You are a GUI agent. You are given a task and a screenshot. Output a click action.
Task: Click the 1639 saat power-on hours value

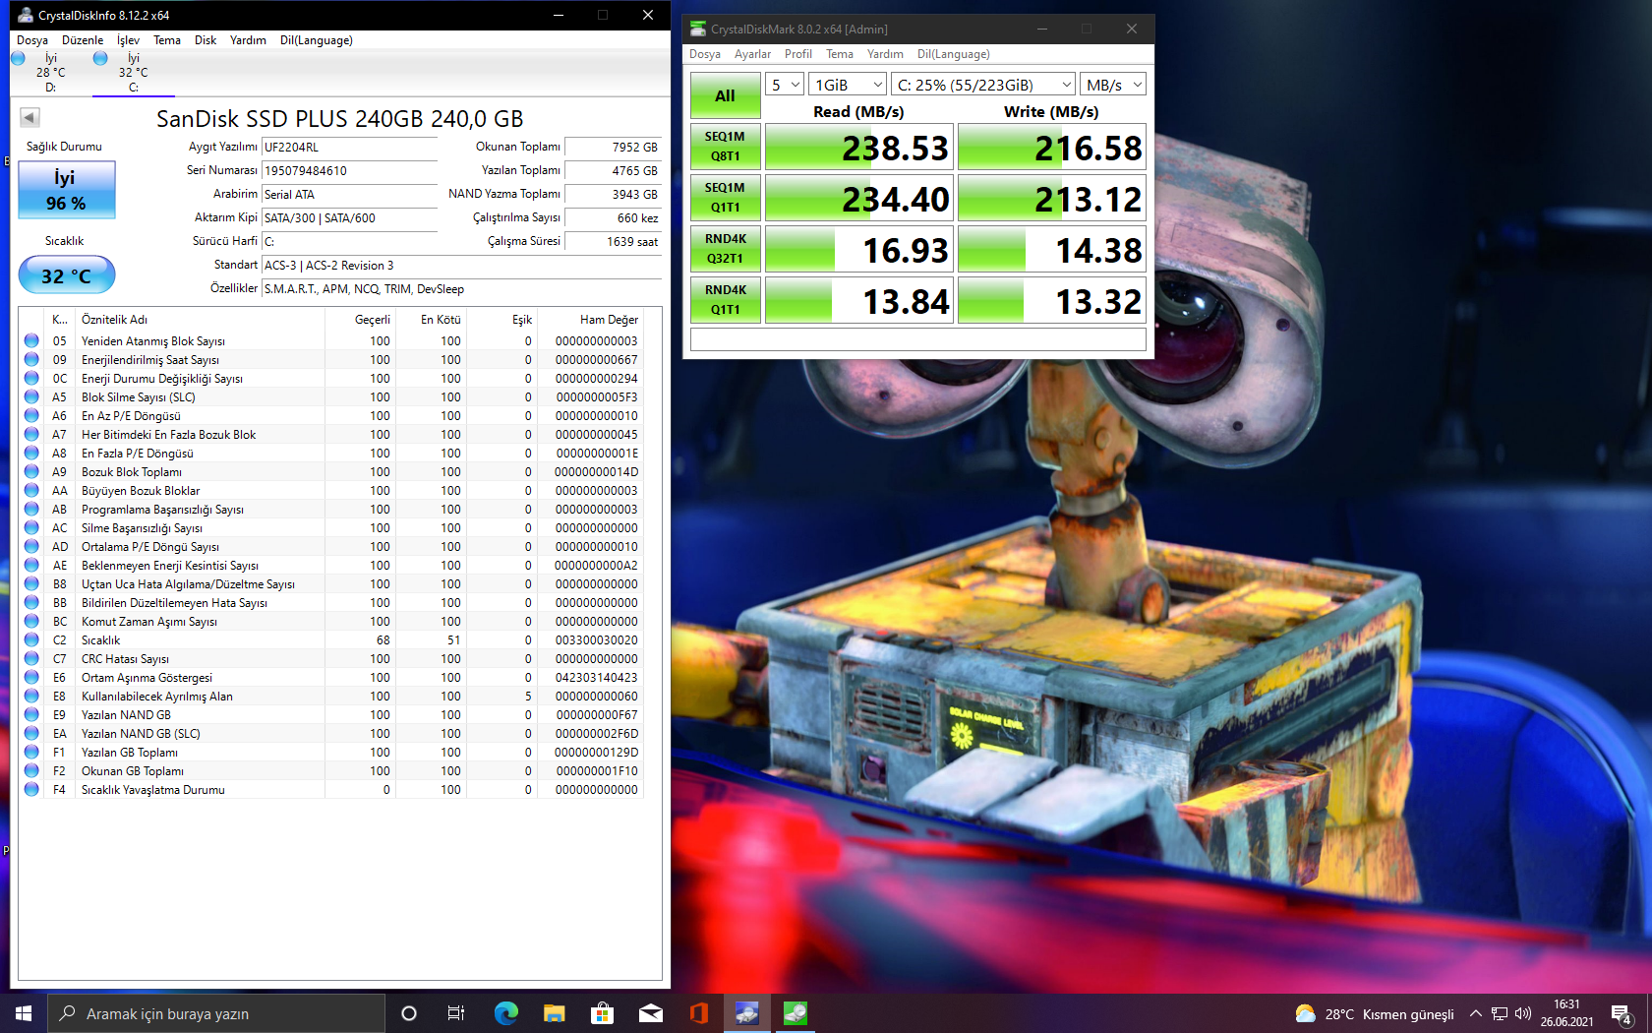pyautogui.click(x=613, y=241)
